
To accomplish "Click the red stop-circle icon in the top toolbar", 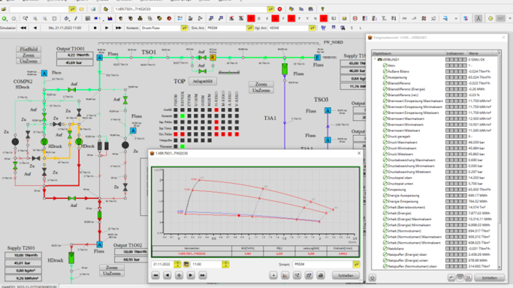I will pyautogui.click(x=279, y=9).
